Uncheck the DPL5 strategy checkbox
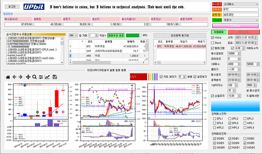262x154 pixels. 230,123
